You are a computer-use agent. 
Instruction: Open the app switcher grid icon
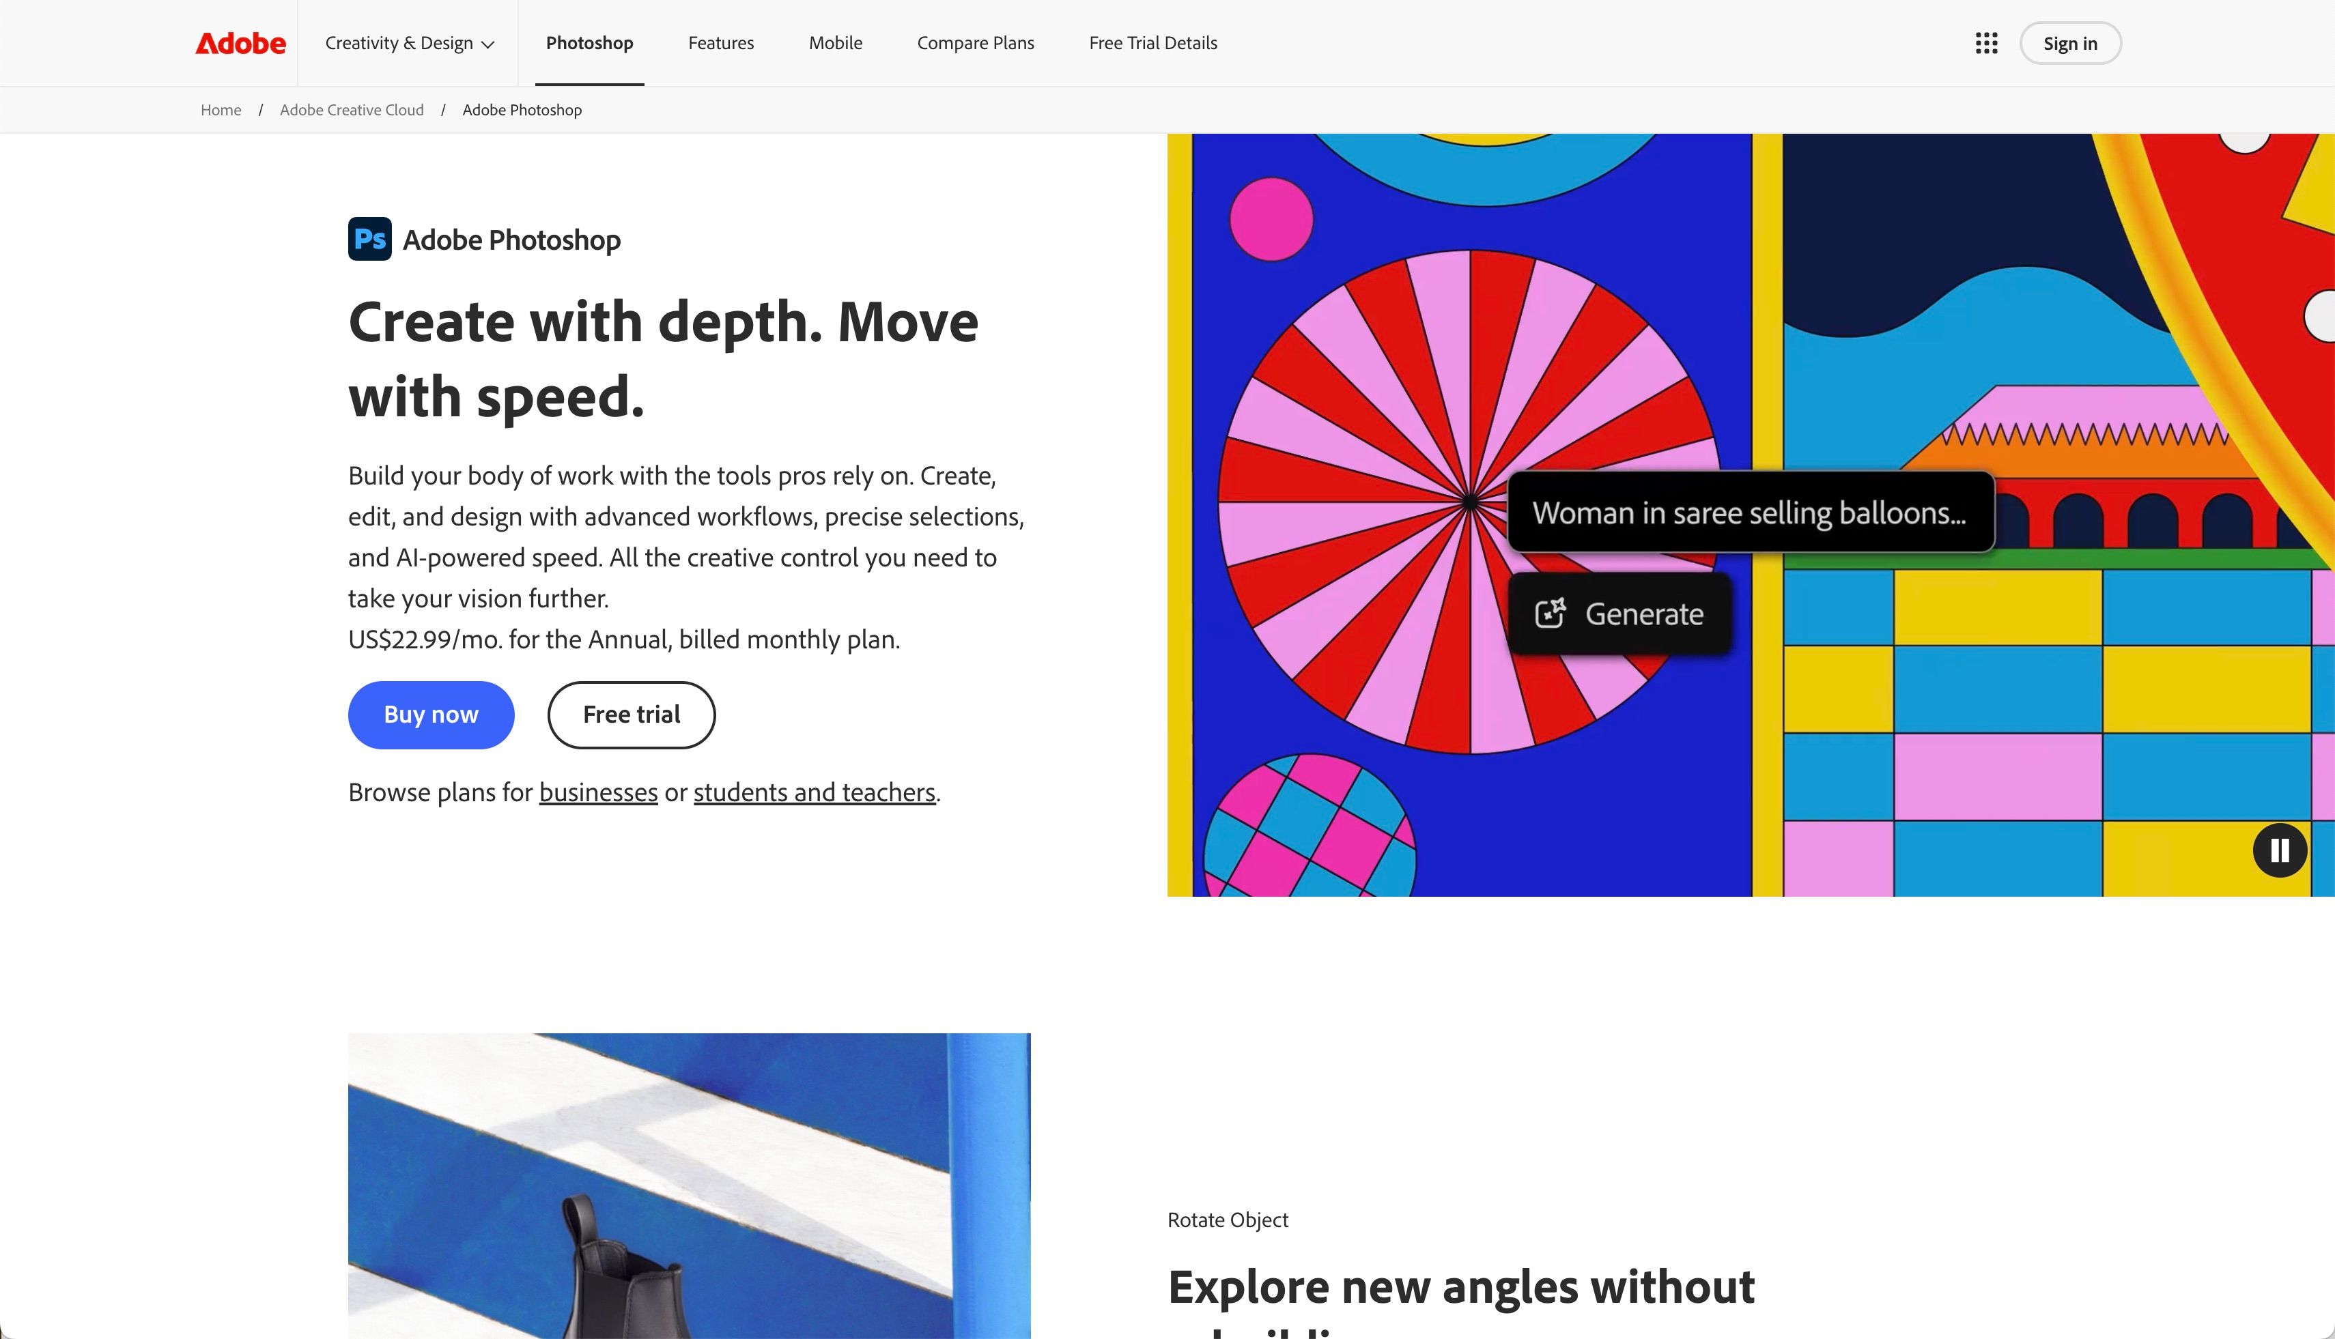click(x=1986, y=43)
